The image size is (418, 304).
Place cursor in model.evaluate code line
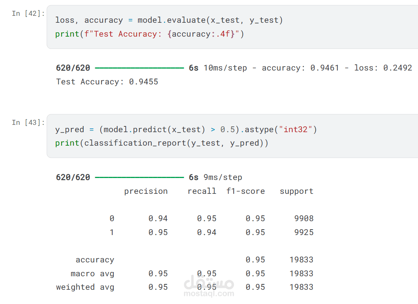point(169,20)
